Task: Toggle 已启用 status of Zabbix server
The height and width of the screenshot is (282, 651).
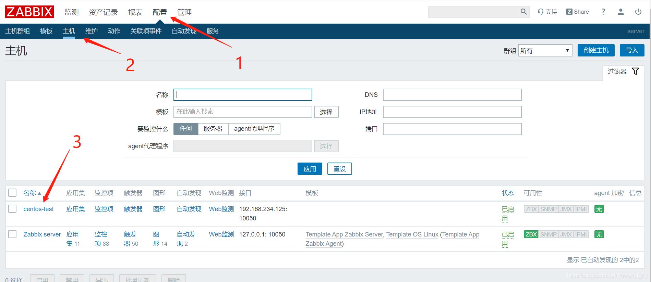Action: click(x=508, y=239)
